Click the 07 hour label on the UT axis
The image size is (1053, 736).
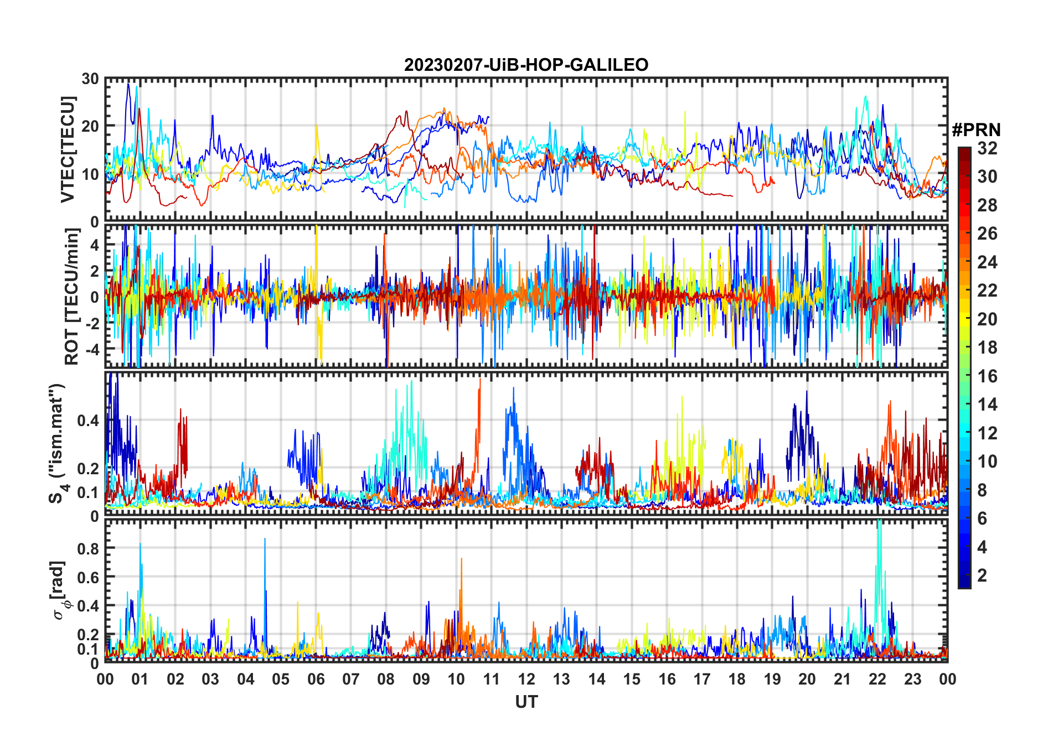pos(351,679)
